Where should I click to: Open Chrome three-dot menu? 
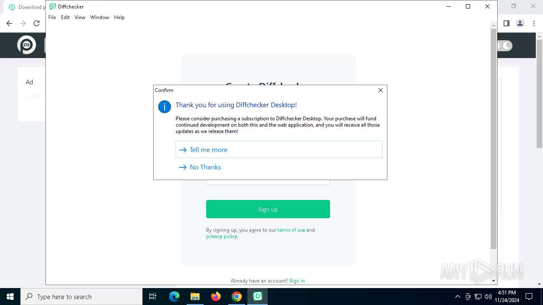(x=534, y=23)
